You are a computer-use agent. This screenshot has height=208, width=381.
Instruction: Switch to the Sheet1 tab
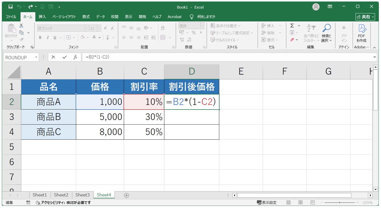coord(40,195)
